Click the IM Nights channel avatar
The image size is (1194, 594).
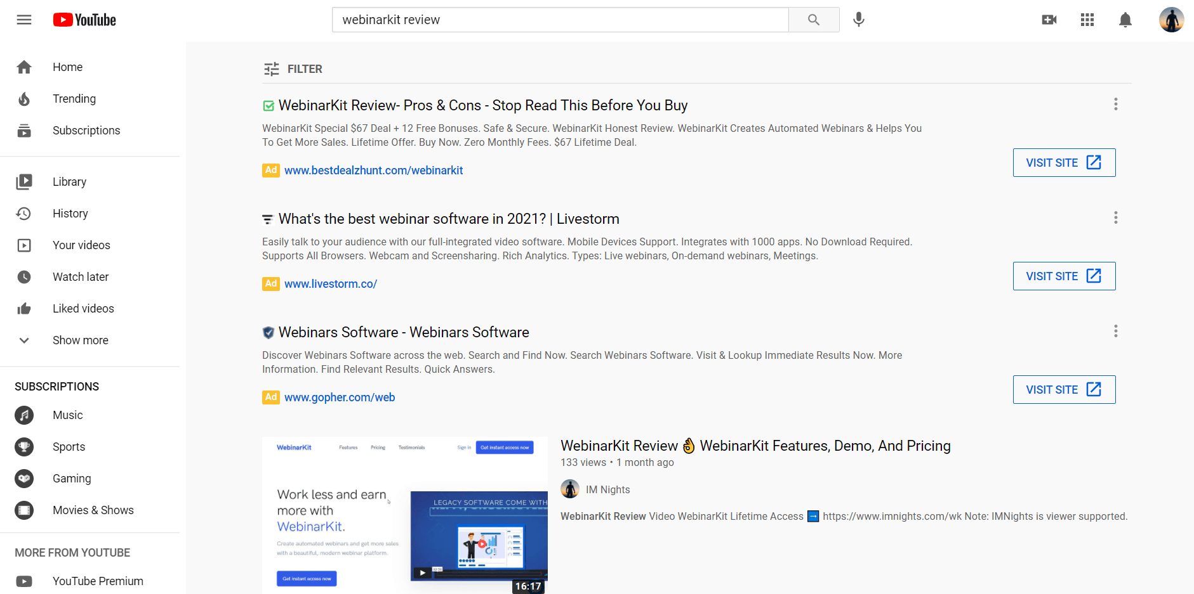[570, 489]
